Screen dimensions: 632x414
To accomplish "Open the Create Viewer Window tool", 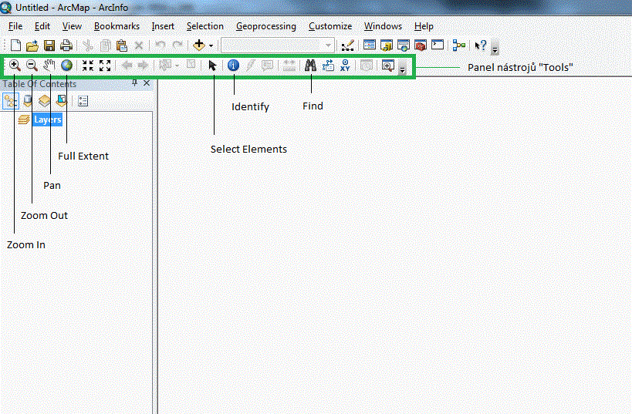I will 387,66.
